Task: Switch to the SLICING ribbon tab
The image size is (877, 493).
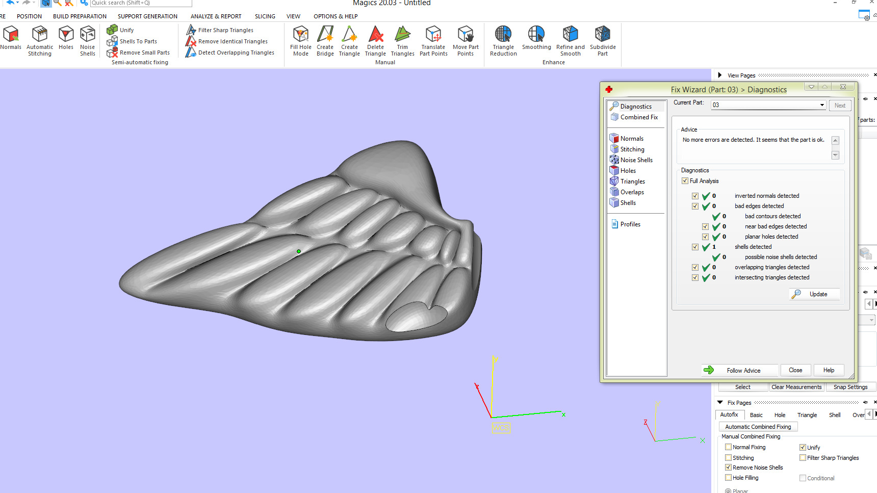Action: (265, 16)
